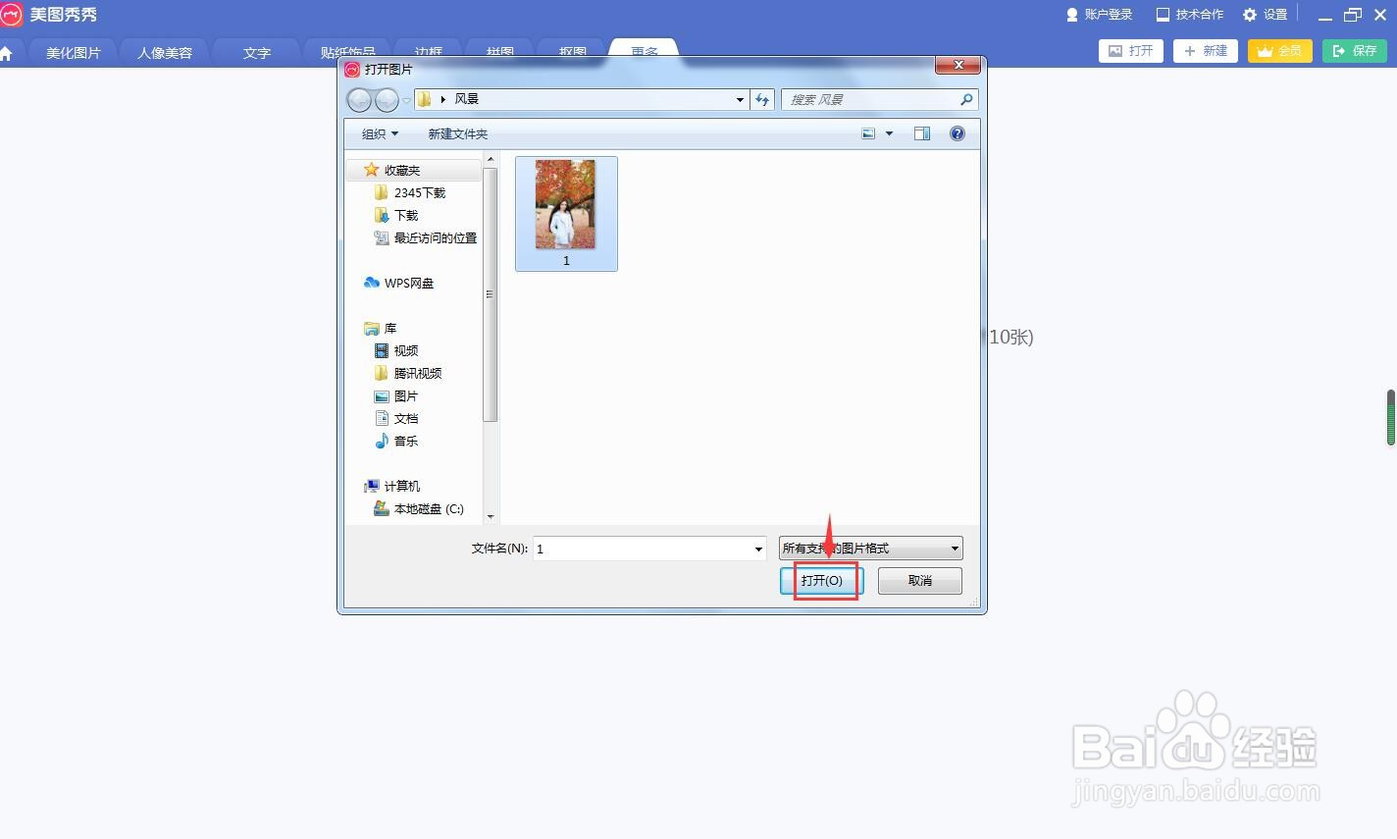
Task: Select 最近访问的位置
Action: click(x=426, y=237)
